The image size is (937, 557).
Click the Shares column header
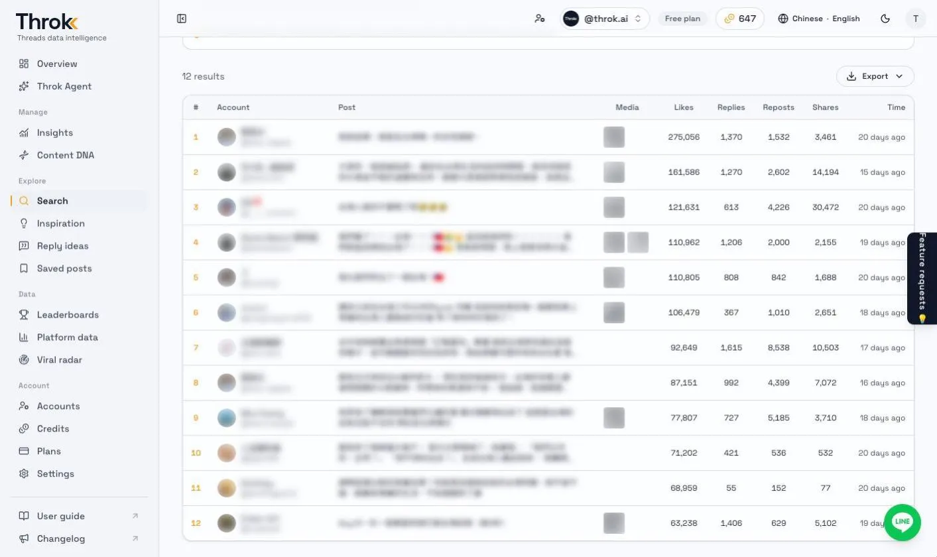826,107
